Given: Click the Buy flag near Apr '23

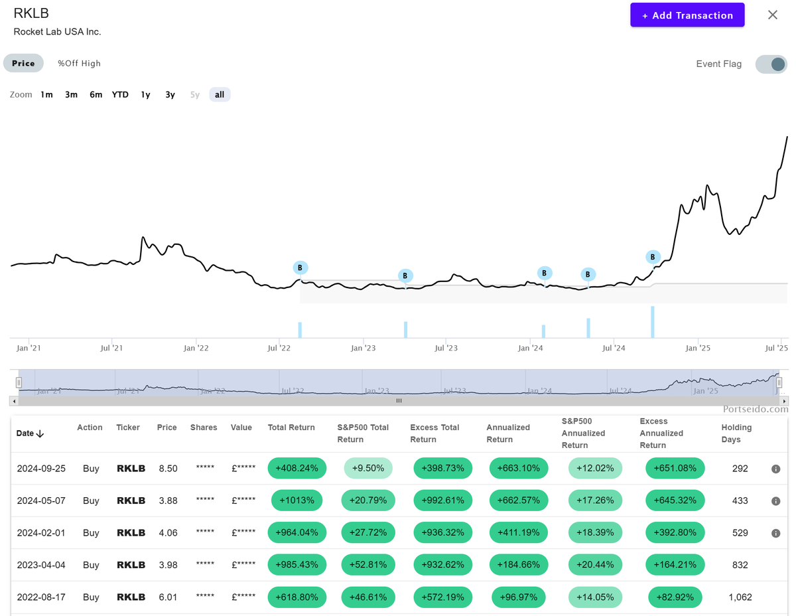Looking at the screenshot, I should click(x=406, y=275).
